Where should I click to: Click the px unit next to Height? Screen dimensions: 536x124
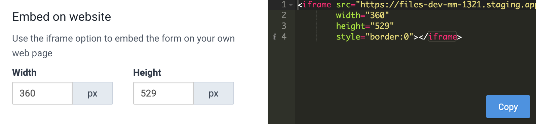214,93
